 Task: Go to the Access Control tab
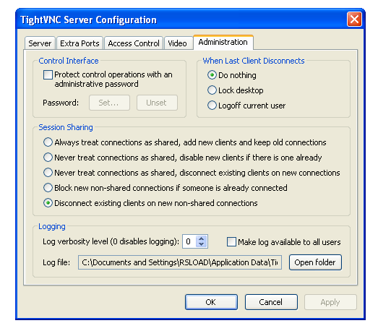point(134,43)
